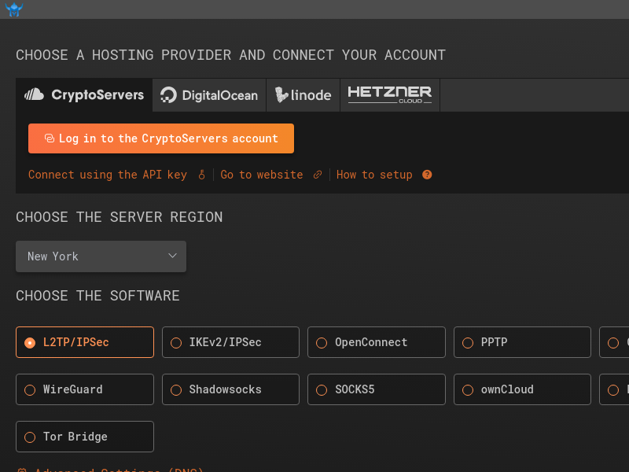Choose the WireGuard software option
The width and height of the screenshot is (629, 472).
point(85,389)
